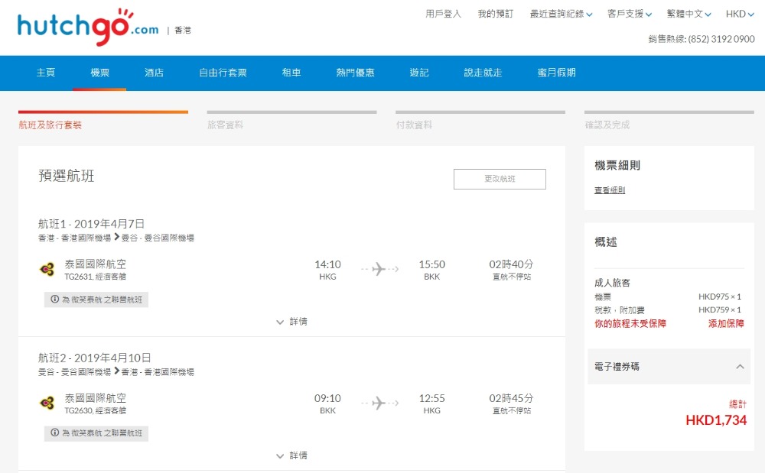The width and height of the screenshot is (765, 473).
Task: Click the 添加保障 link
Action: tap(725, 323)
